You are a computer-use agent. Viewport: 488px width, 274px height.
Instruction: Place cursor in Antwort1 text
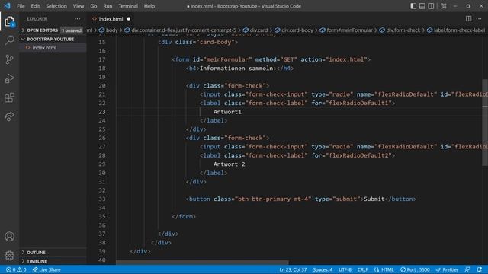227,112
